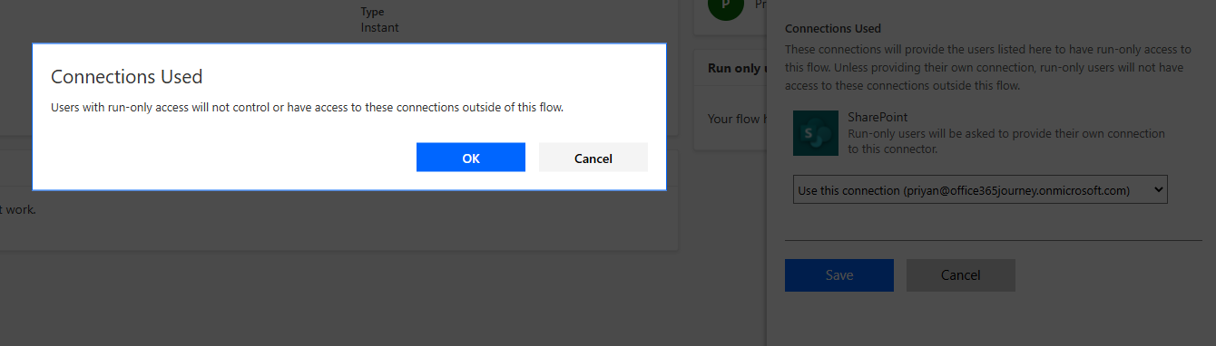Click the 't work.' text fragment
This screenshot has height=346, width=1216.
tap(17, 209)
